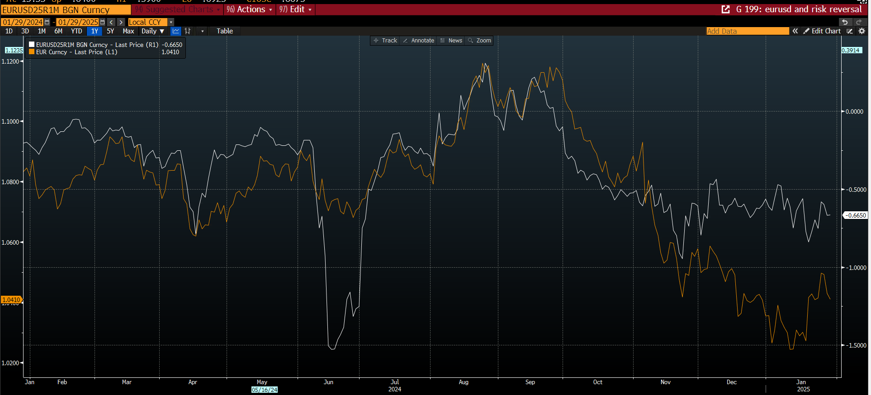Expand the Daily periodicity dropdown

coord(152,31)
